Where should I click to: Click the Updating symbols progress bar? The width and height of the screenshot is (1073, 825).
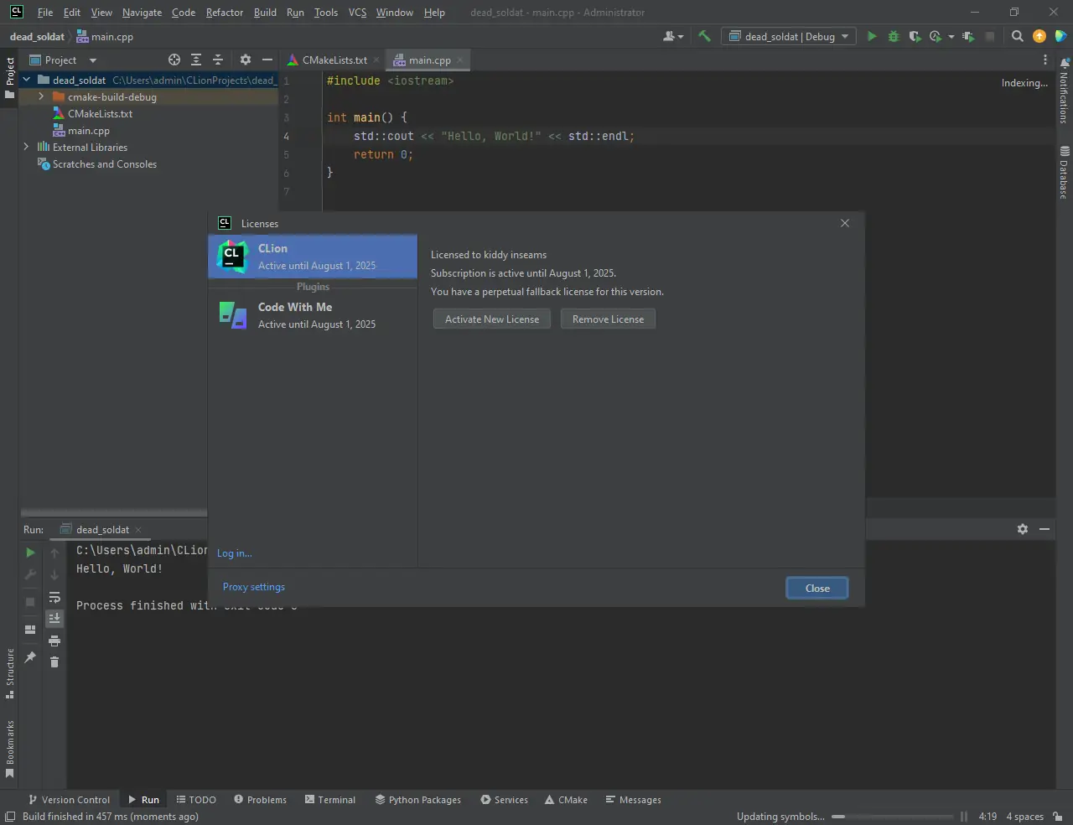[892, 817]
